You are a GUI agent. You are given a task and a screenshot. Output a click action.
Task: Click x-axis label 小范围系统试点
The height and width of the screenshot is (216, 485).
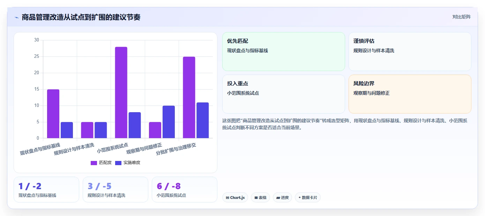tap(113, 148)
